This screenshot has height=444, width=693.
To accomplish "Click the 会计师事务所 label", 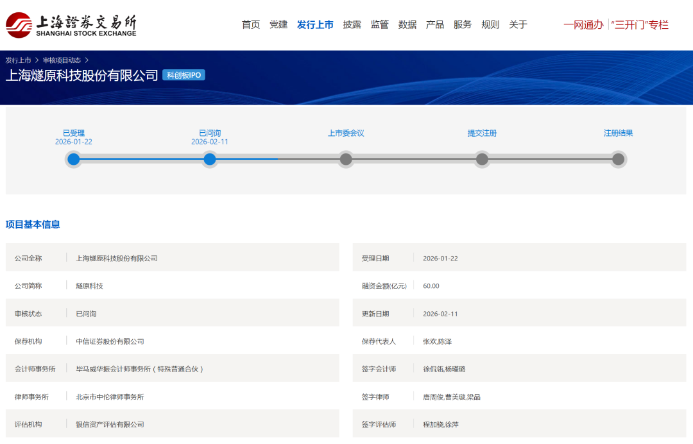I will (x=35, y=369).
